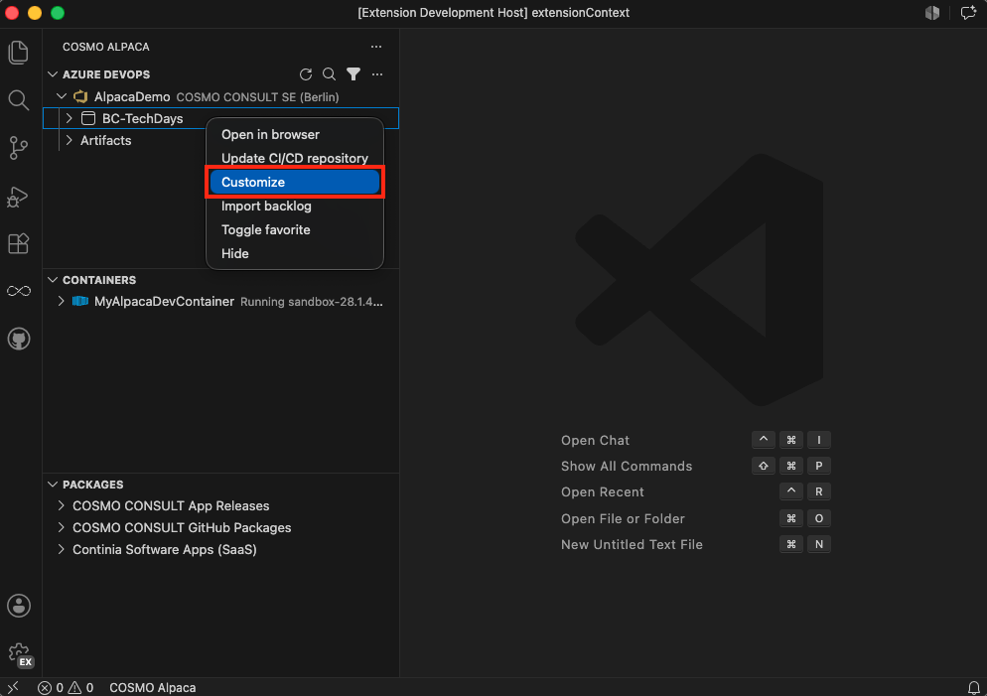The image size is (987, 696).
Task: Collapse the Containers section
Action: pos(53,280)
